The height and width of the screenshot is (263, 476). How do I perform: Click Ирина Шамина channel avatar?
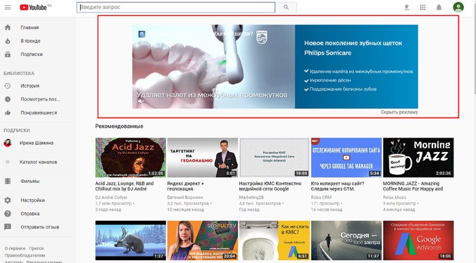coord(8,142)
